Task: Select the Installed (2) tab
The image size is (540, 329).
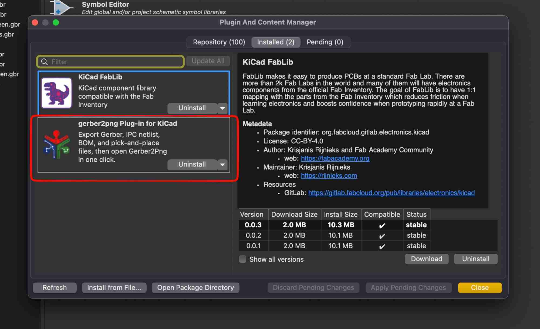Action: 275,42
